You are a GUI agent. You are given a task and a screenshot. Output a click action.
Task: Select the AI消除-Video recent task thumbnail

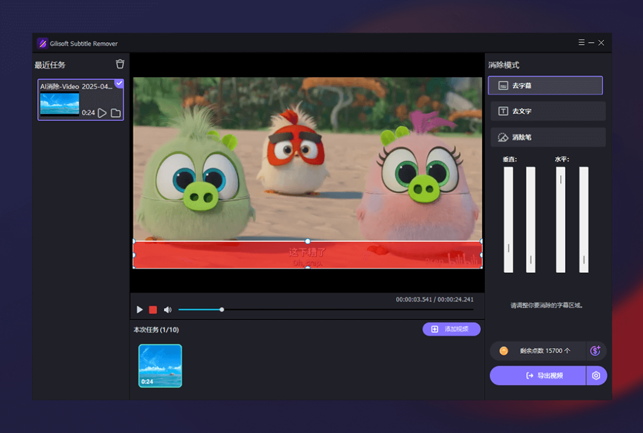click(60, 104)
